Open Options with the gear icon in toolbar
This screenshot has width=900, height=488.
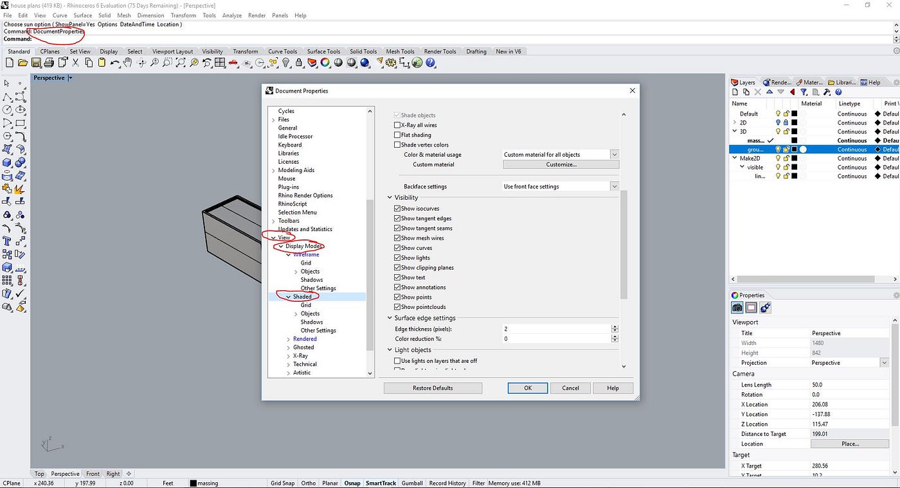391,62
